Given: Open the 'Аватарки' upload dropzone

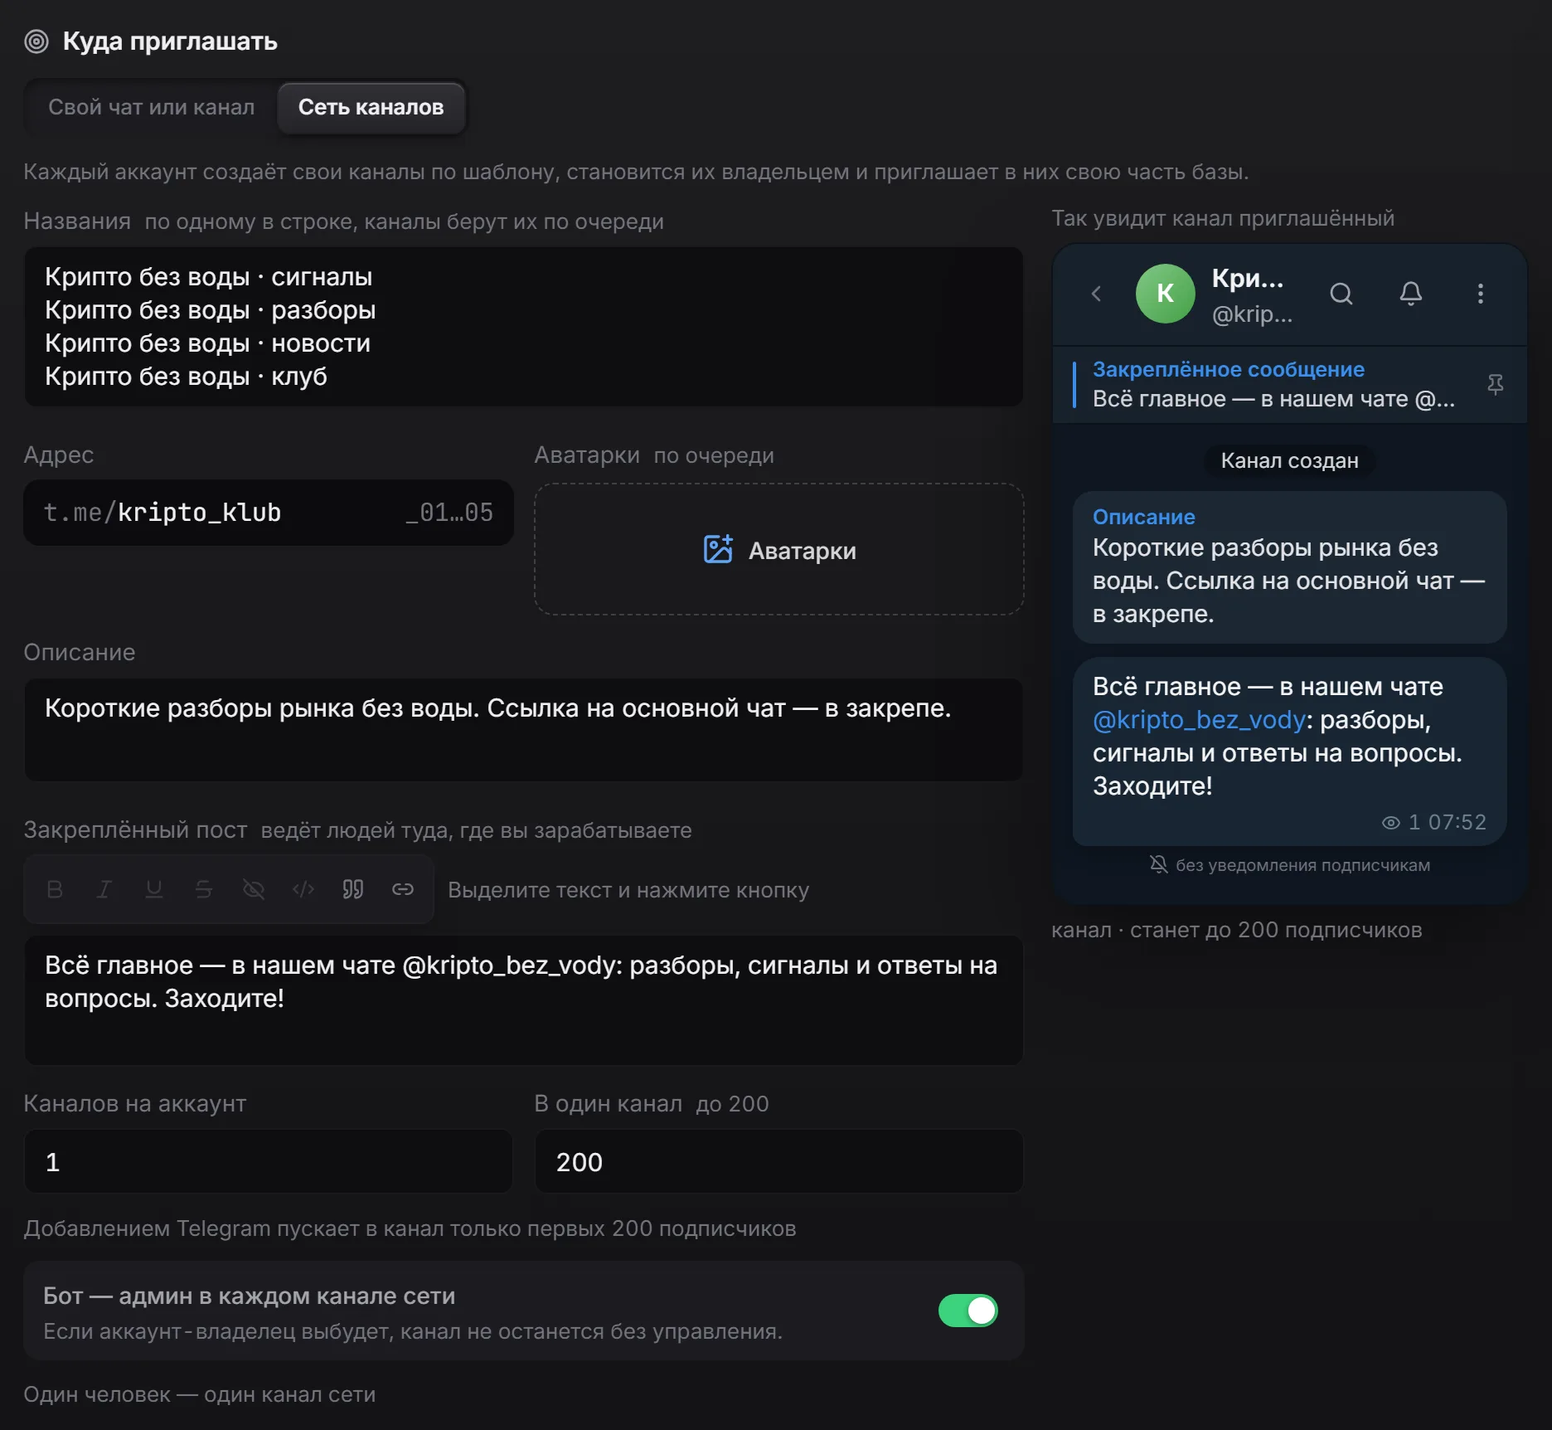Looking at the screenshot, I should (778, 549).
